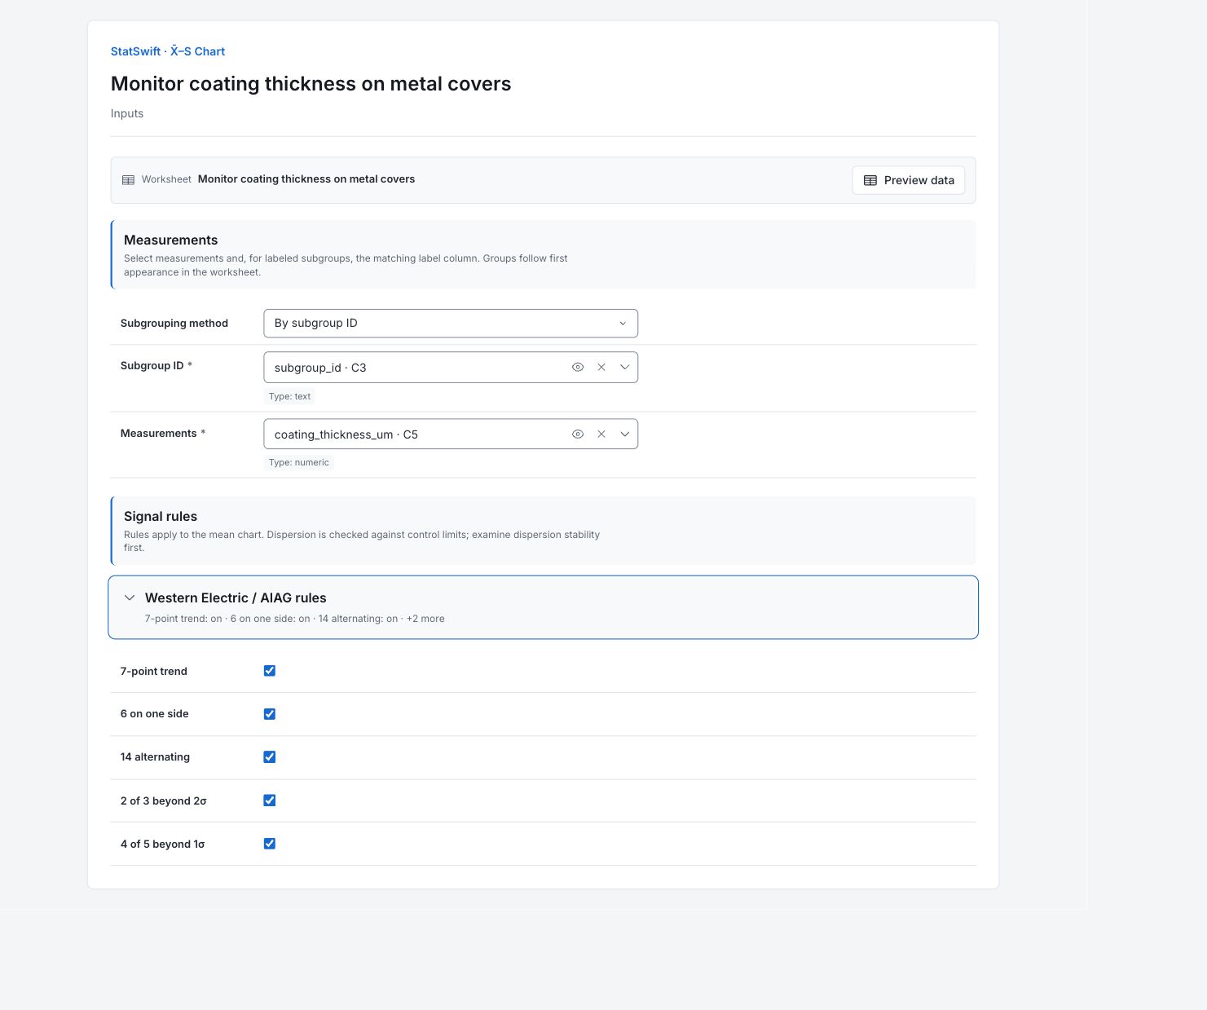This screenshot has width=1207, height=1010.
Task: Click the Type: numeric tag
Action: [x=299, y=463]
